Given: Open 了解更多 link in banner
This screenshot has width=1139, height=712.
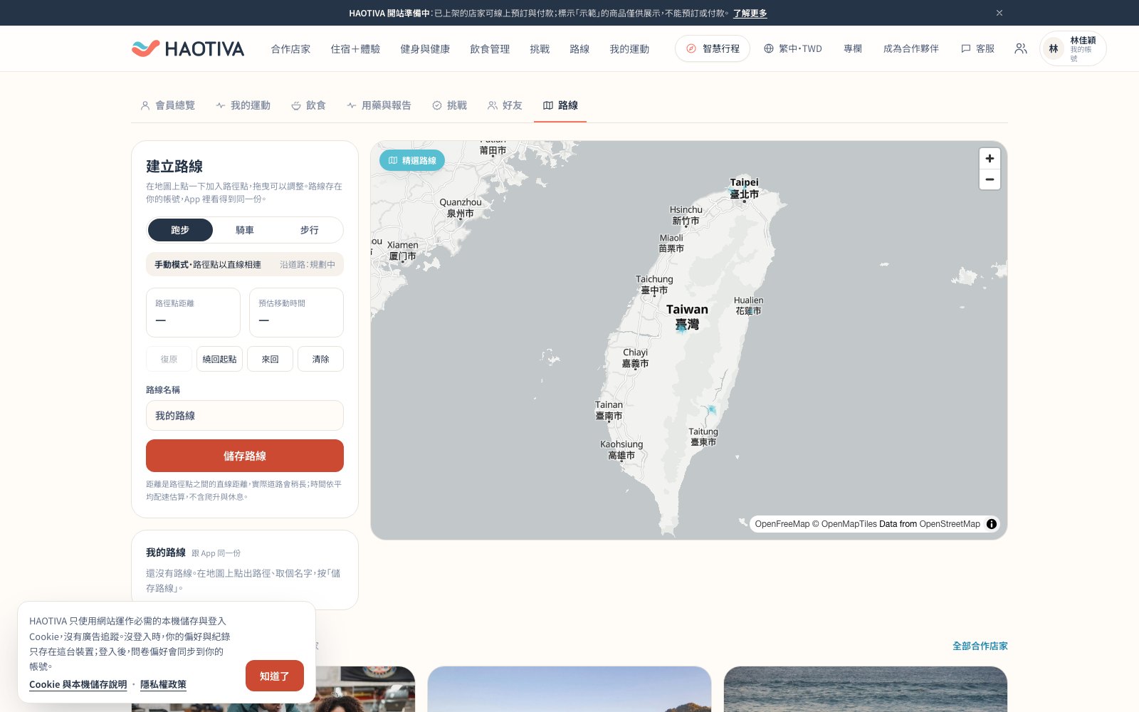Looking at the screenshot, I should [x=750, y=13].
